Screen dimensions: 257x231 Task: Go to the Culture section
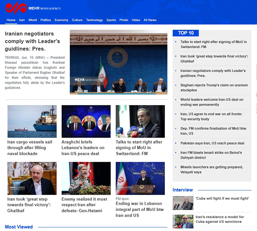point(77,20)
